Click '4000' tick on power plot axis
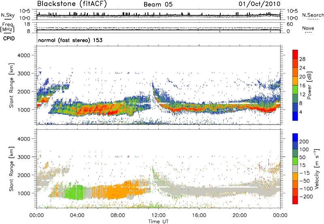 23,55
